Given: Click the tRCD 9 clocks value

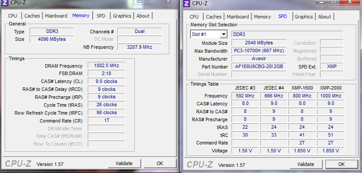Looking at the screenshot, I should point(106,89).
